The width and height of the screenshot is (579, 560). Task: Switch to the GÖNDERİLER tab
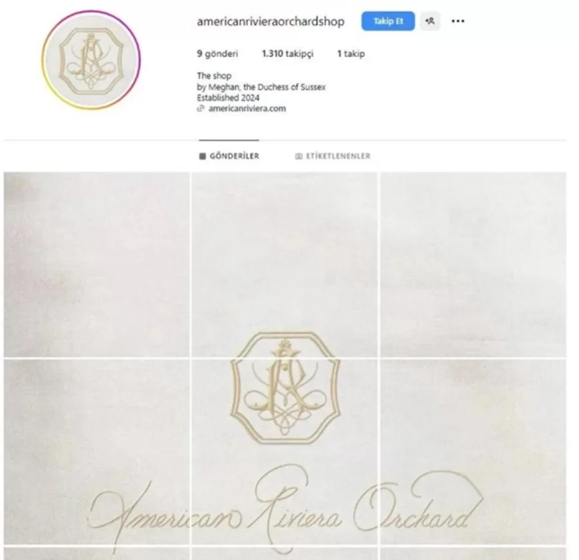coord(229,156)
